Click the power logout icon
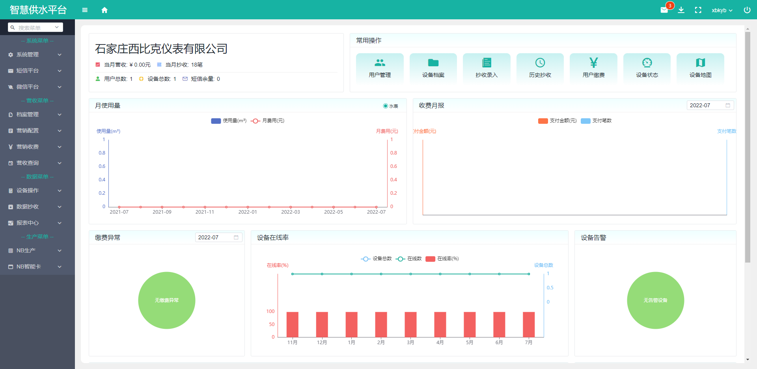 point(747,10)
